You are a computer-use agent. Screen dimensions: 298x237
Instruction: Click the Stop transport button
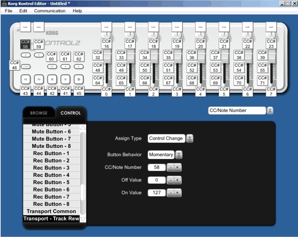pyautogui.click(x=52, y=79)
